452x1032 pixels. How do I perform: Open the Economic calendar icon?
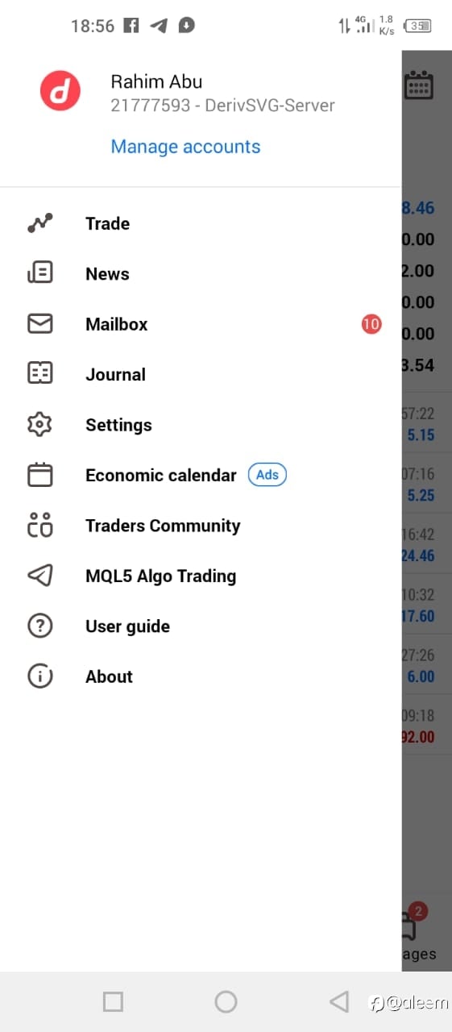tap(40, 475)
